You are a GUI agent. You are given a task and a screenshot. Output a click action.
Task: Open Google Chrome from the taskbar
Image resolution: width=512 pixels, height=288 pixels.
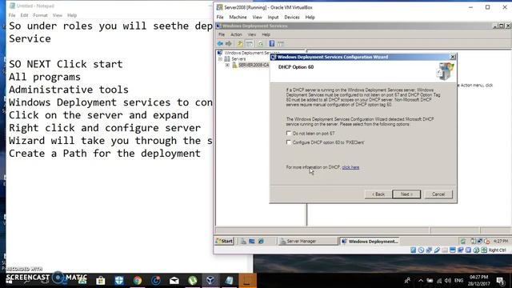138,280
